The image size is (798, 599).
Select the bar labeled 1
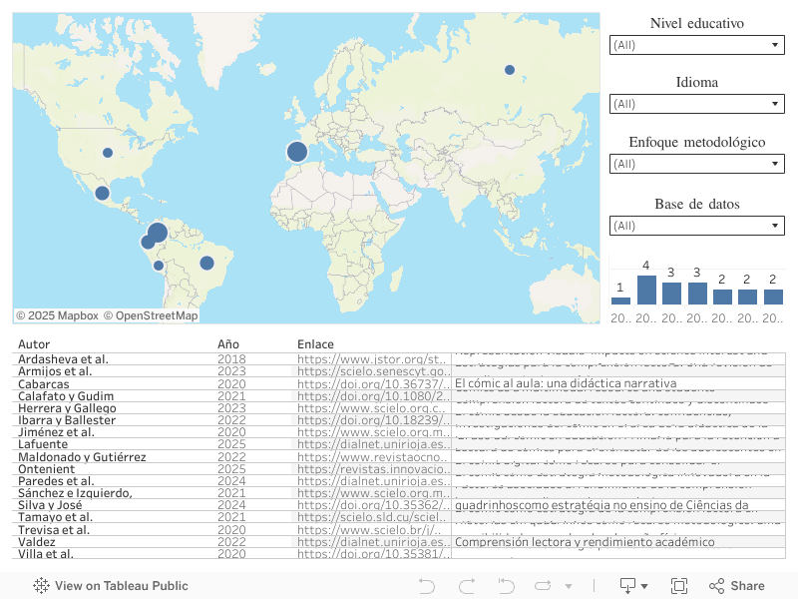[x=620, y=300]
